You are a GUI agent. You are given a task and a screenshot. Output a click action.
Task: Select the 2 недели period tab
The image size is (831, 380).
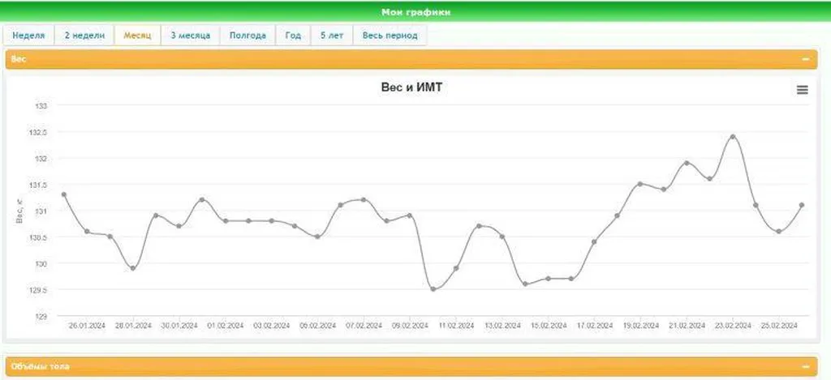click(x=84, y=36)
